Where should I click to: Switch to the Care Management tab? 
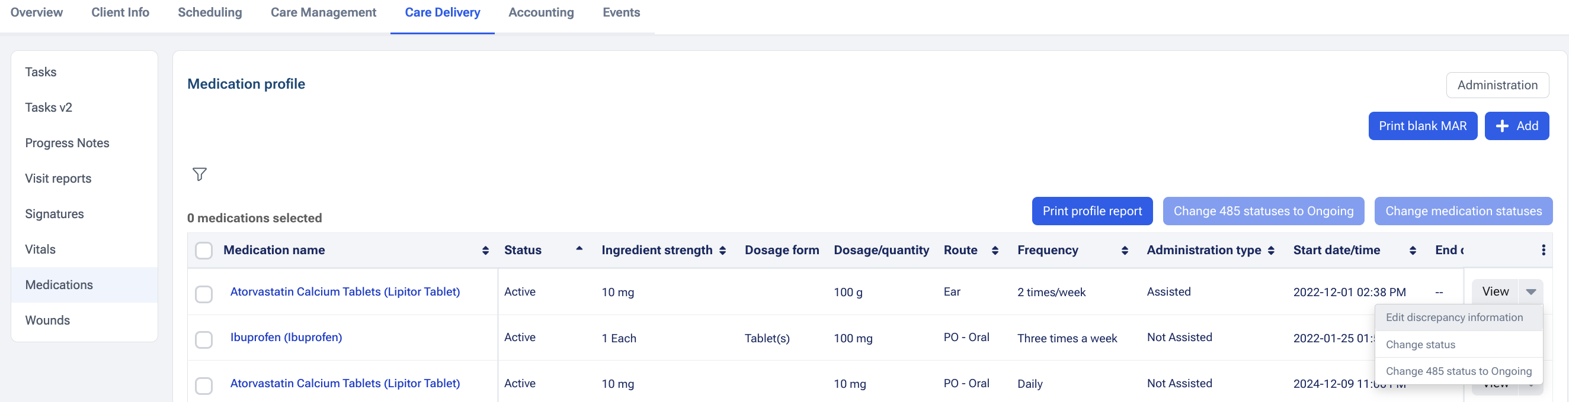click(323, 13)
